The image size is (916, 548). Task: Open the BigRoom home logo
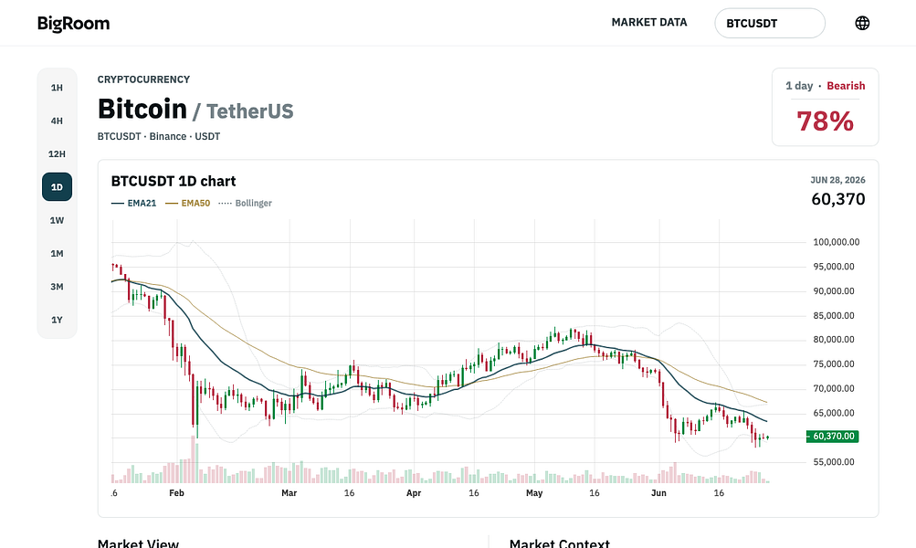coord(74,24)
